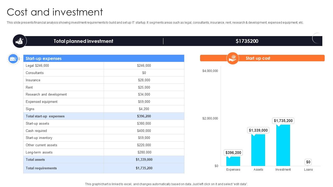Select the $25,000 Rent value
Viewport: 333px width, 187px height.
[144, 88]
